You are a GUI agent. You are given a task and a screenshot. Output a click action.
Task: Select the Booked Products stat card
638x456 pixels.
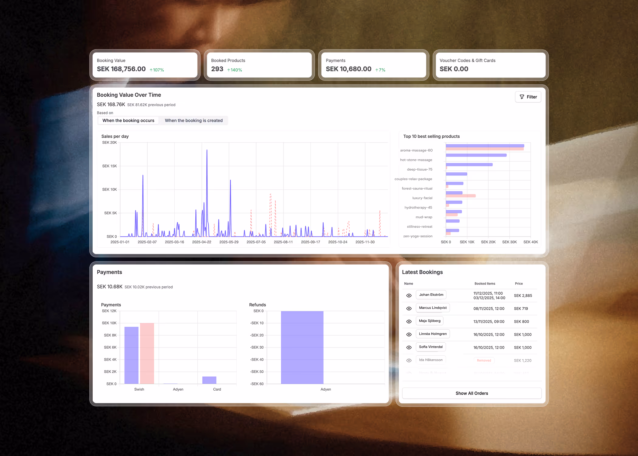(259, 65)
